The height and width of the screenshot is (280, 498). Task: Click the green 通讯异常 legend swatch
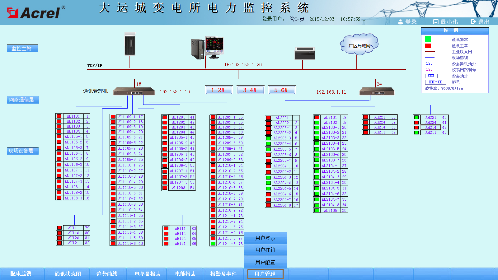click(x=428, y=39)
